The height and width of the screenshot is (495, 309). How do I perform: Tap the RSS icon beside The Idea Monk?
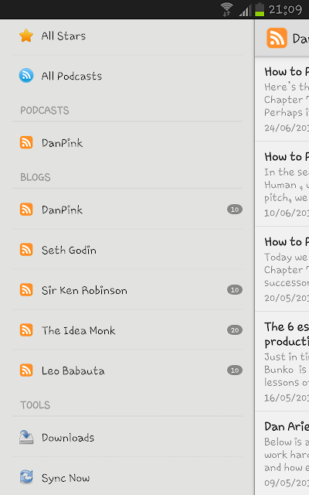pyautogui.click(x=26, y=330)
